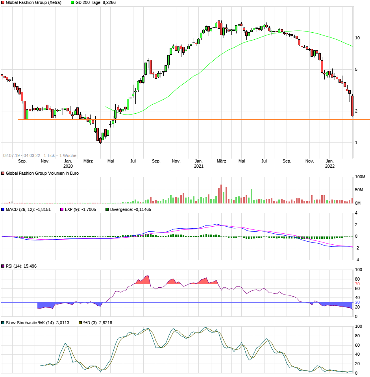Click the volume axis label 0M

pyautogui.click(x=357, y=203)
